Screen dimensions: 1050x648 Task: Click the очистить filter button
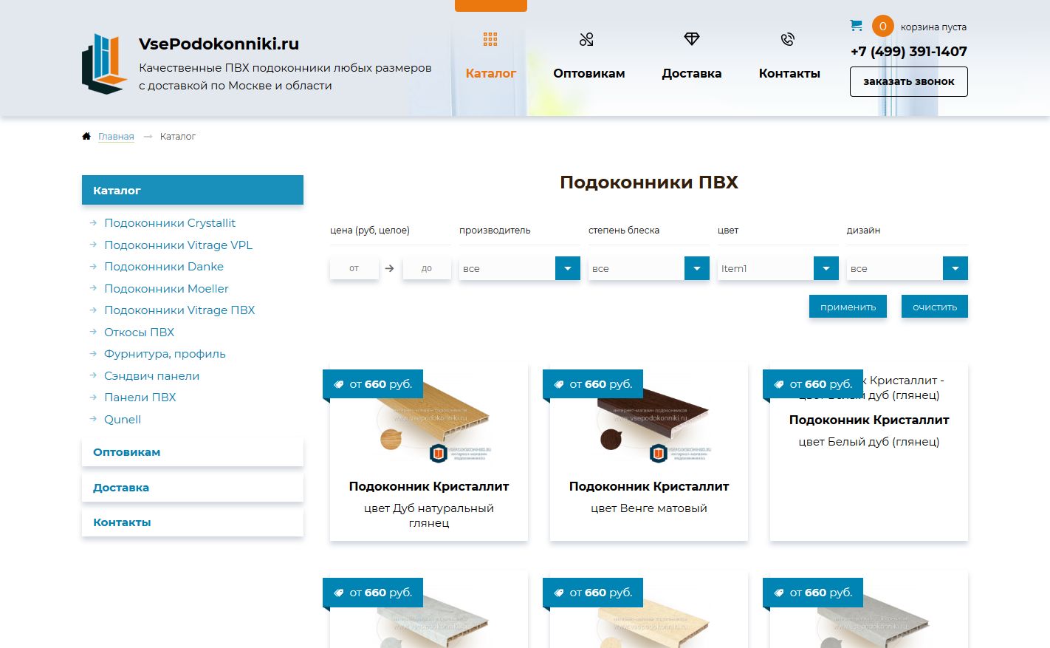pyautogui.click(x=935, y=307)
